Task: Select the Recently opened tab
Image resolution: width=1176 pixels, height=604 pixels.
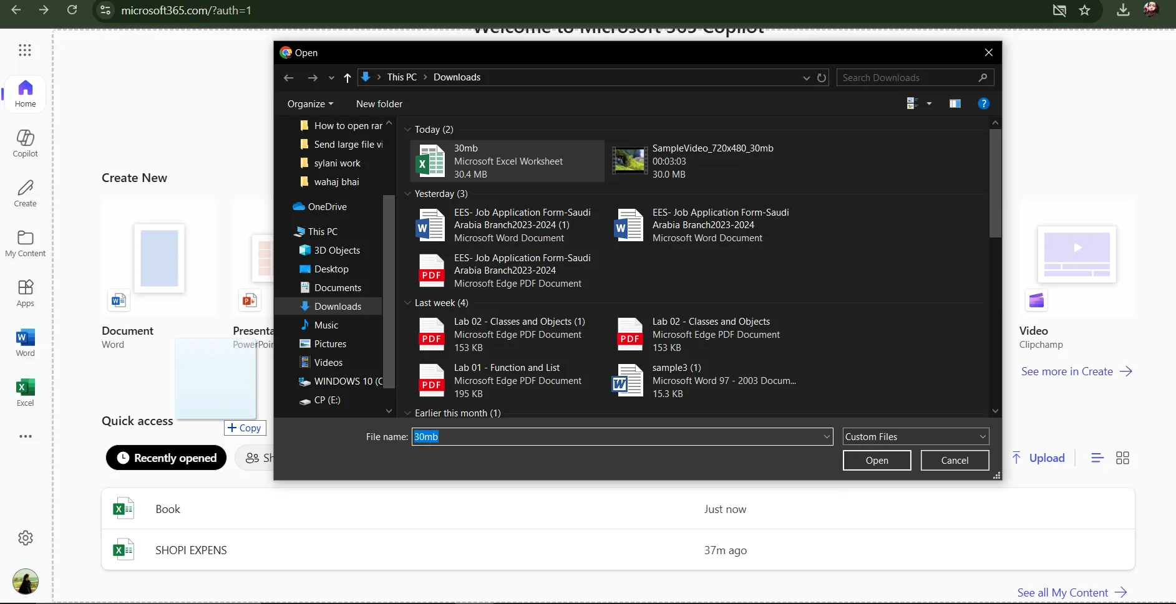Action: (x=167, y=458)
